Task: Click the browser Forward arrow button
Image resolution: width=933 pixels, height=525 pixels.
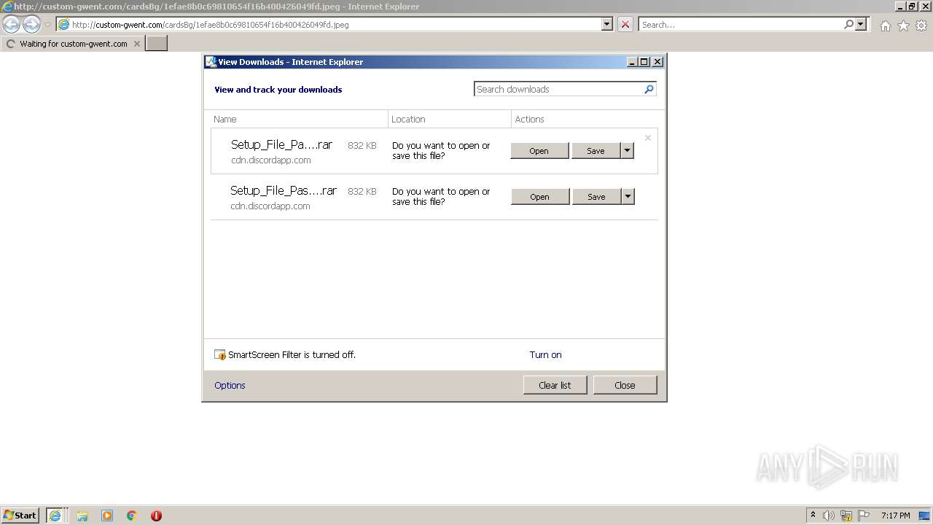Action: (31, 25)
